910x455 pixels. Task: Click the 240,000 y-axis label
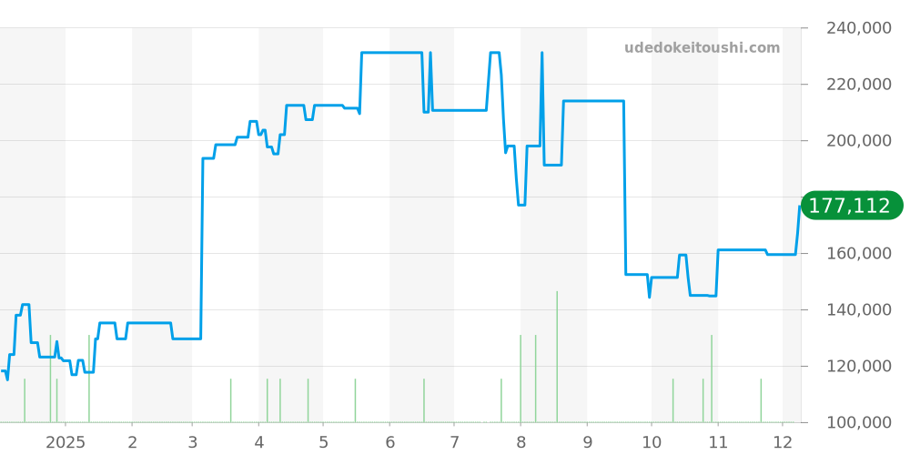coord(858,28)
